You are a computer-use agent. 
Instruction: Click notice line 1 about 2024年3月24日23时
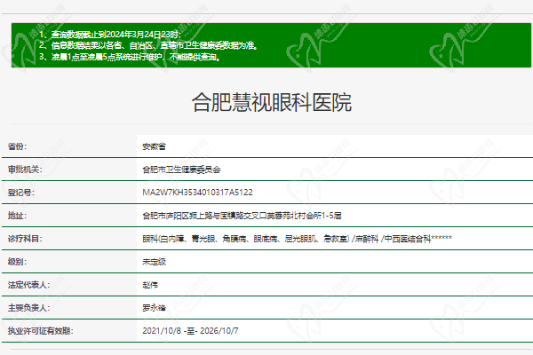point(110,35)
